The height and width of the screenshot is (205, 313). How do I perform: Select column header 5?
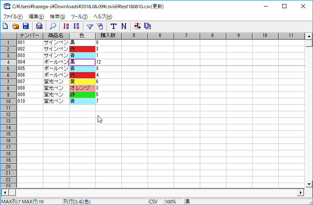134,35
